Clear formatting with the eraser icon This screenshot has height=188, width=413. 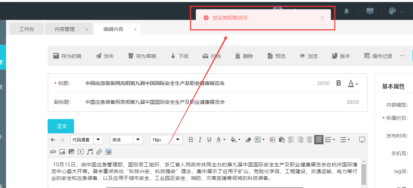tap(248, 140)
